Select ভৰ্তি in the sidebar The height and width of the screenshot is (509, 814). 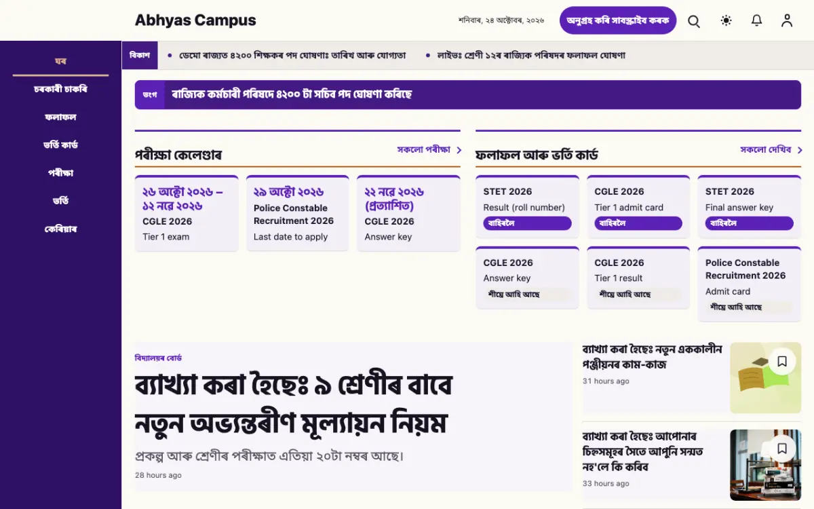click(60, 201)
